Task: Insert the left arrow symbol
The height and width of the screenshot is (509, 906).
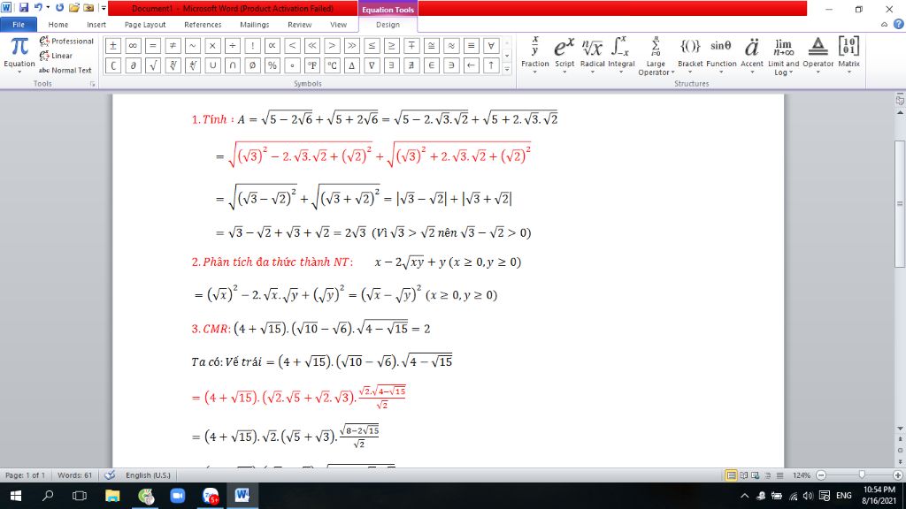Action: click(x=471, y=65)
